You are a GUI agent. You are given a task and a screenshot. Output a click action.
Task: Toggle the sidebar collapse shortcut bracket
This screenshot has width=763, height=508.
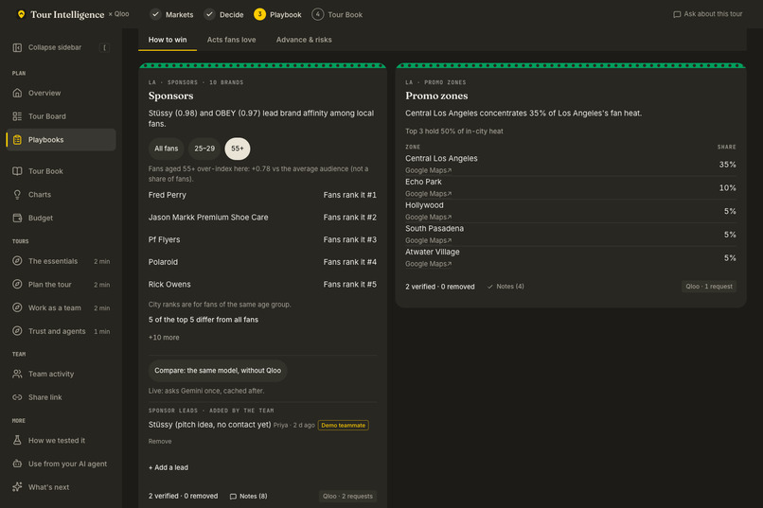point(104,47)
